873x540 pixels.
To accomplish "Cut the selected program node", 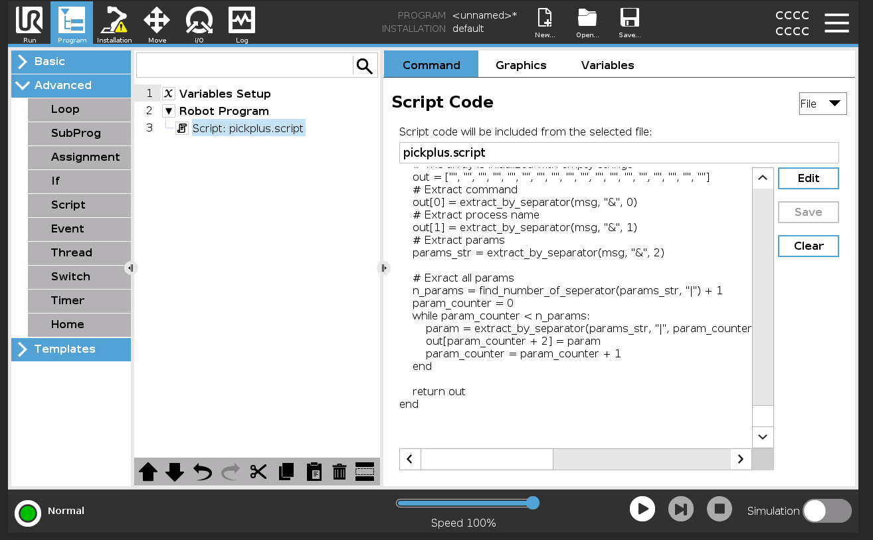I will 258,472.
